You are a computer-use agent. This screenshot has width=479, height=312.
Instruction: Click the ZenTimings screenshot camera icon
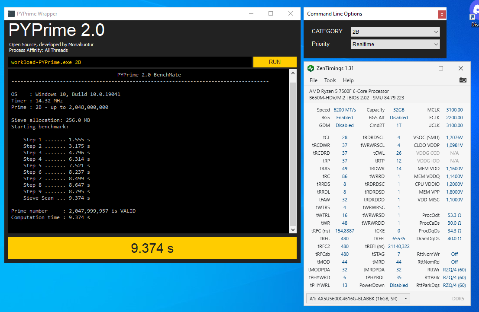coord(463,80)
